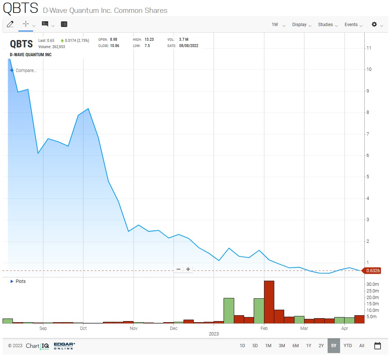Select the pencil drawing tool

coord(10,24)
